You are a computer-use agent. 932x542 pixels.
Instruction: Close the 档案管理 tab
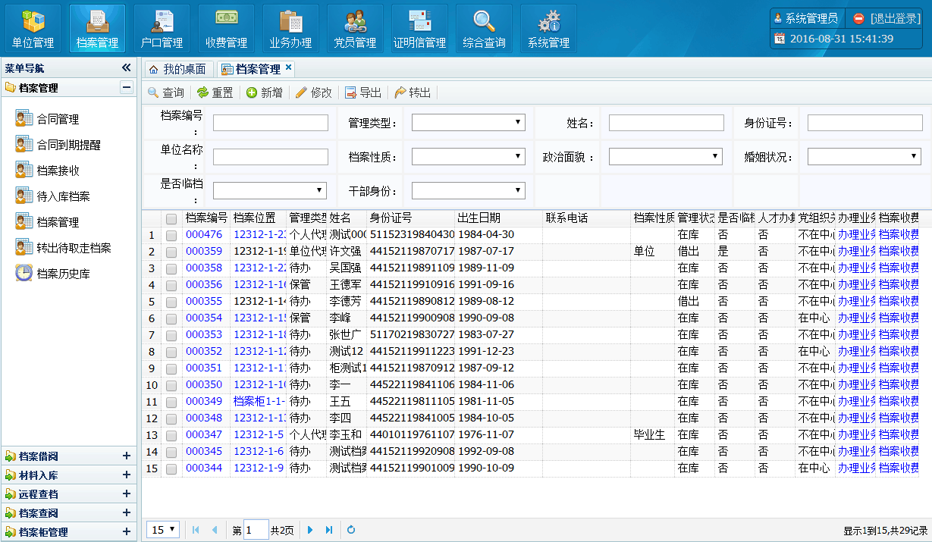pyautogui.click(x=288, y=68)
